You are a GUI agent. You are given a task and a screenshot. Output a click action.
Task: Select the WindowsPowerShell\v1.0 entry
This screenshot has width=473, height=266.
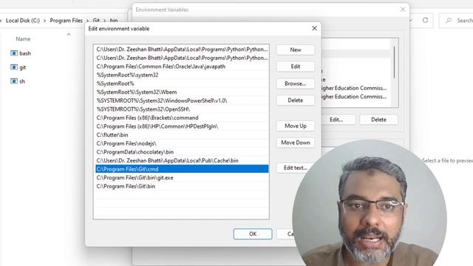coord(182,100)
